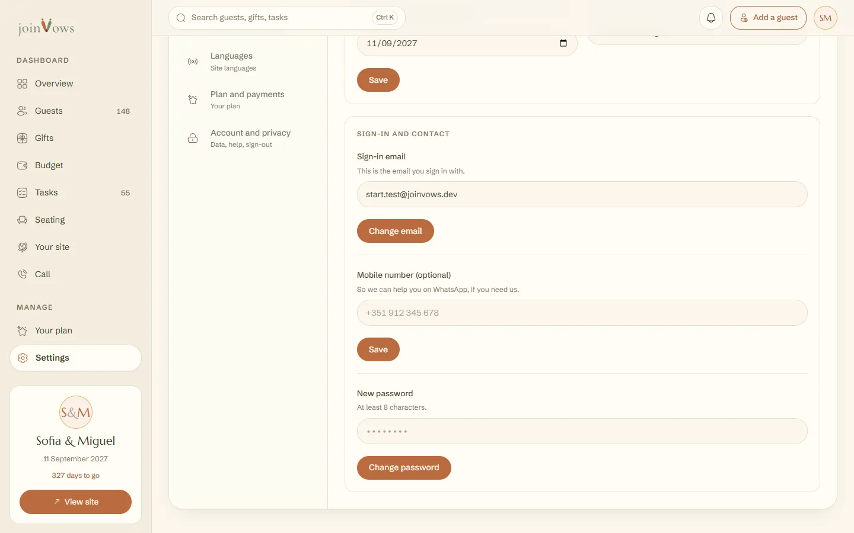Click the "327 days to go" text
Viewport: 854px width, 533px height.
click(76, 476)
